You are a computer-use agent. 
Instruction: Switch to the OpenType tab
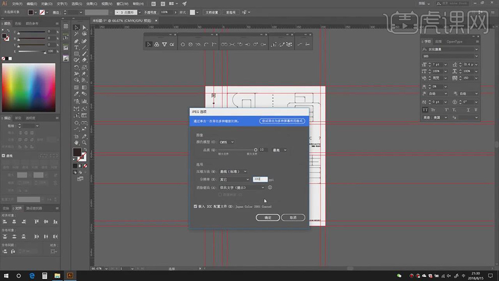(x=454, y=41)
